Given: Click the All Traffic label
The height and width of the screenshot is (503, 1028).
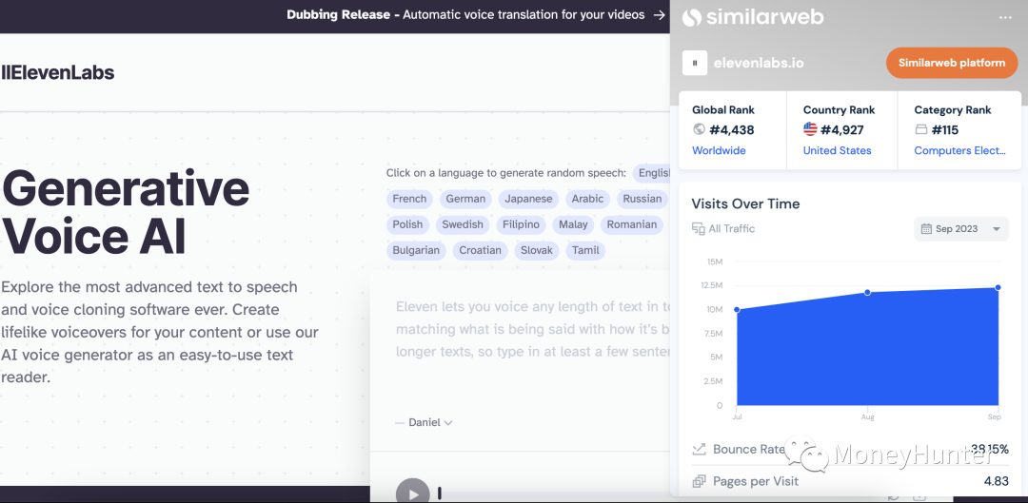Looking at the screenshot, I should point(732,228).
